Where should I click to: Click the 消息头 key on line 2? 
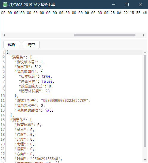click(x=18, y=57)
